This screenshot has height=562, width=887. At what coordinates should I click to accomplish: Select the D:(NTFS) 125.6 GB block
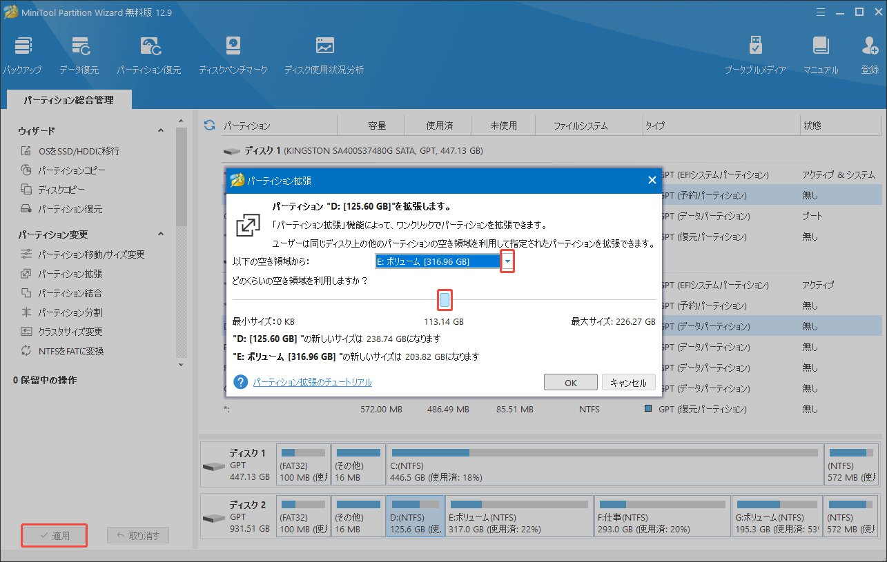coord(416,516)
